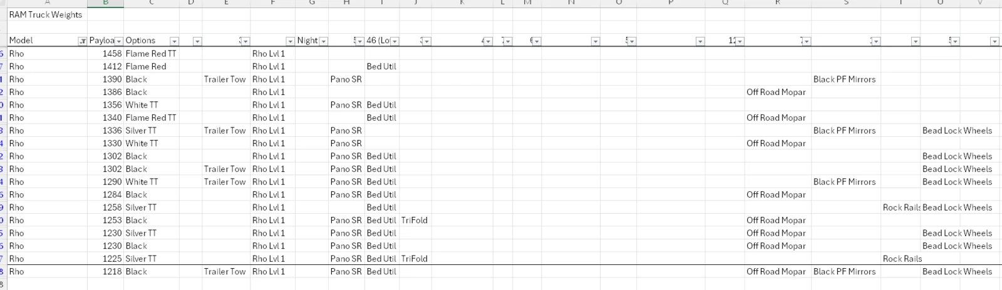Select 'Flame Red TT' in the 1458 row

pyautogui.click(x=151, y=54)
